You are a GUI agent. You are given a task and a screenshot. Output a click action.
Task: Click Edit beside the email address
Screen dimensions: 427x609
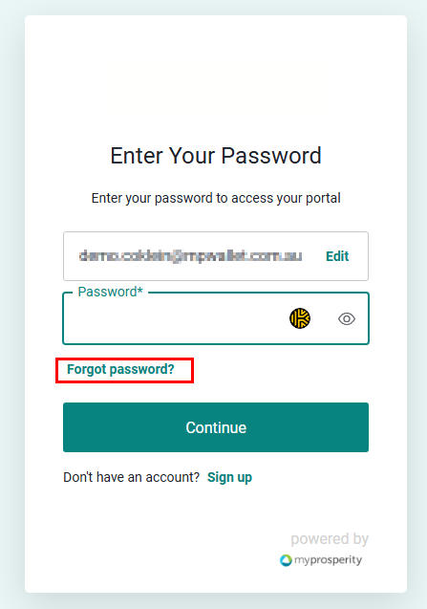point(337,256)
